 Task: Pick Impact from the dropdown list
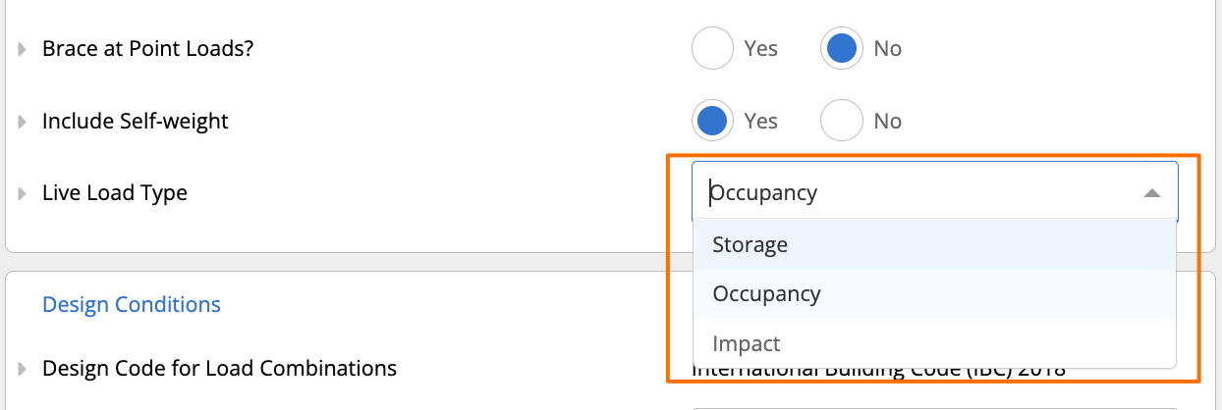click(x=934, y=343)
